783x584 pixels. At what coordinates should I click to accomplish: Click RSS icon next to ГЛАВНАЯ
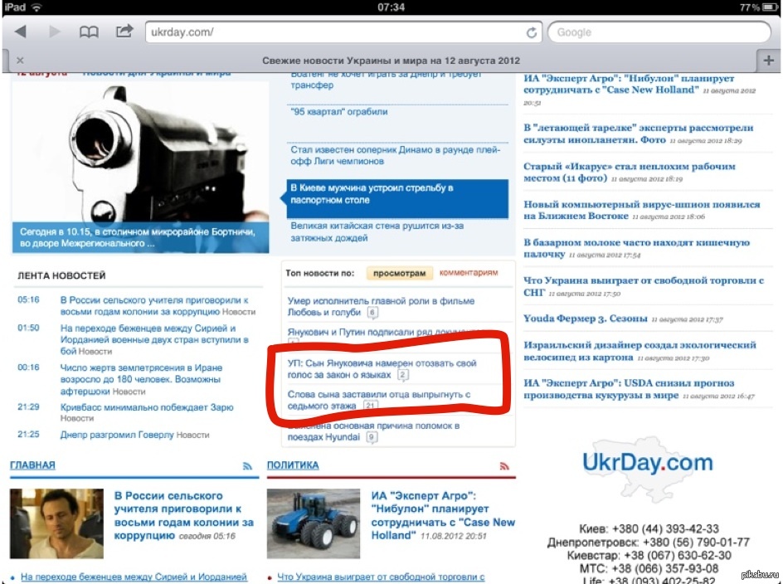click(247, 466)
